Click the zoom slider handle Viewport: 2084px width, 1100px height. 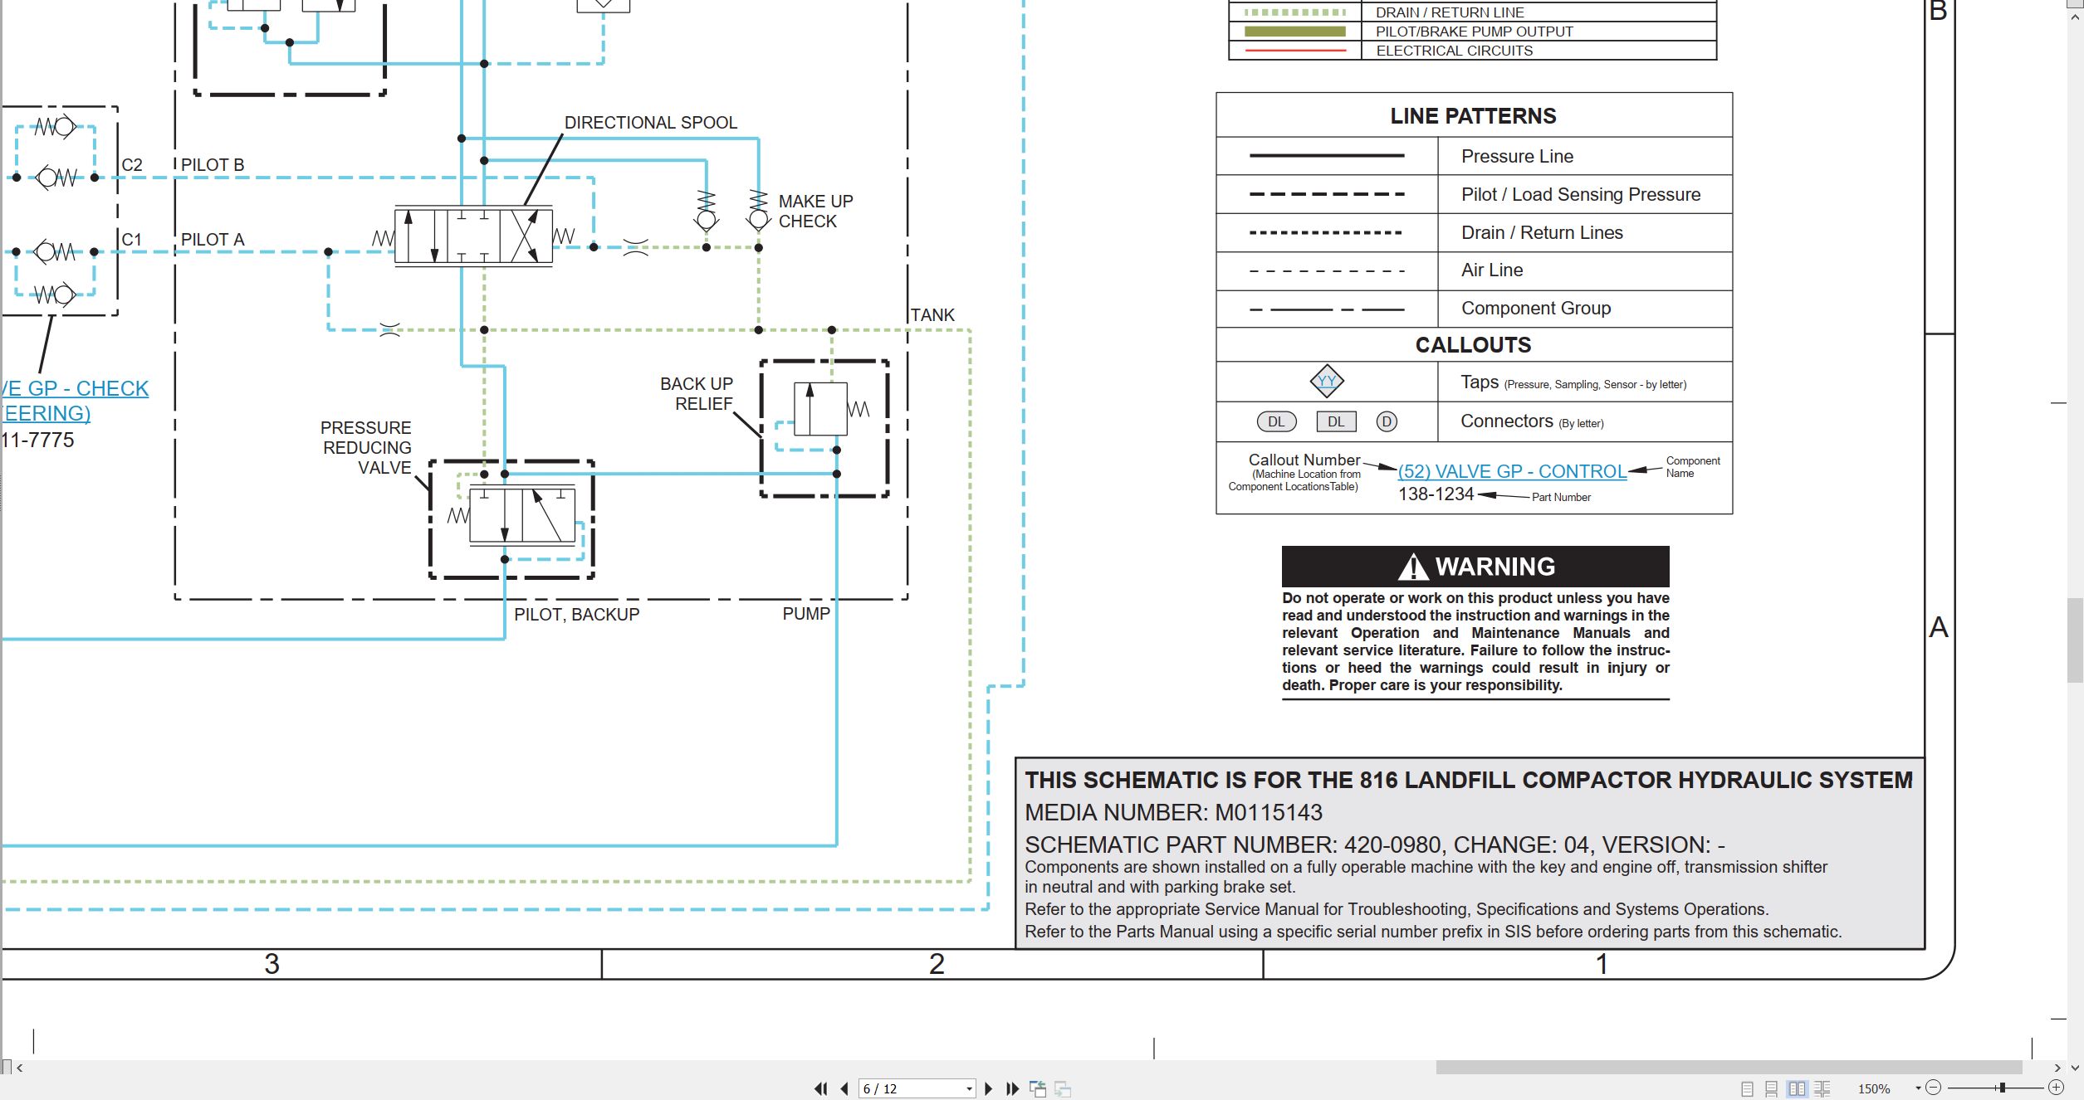pos(2003,1088)
